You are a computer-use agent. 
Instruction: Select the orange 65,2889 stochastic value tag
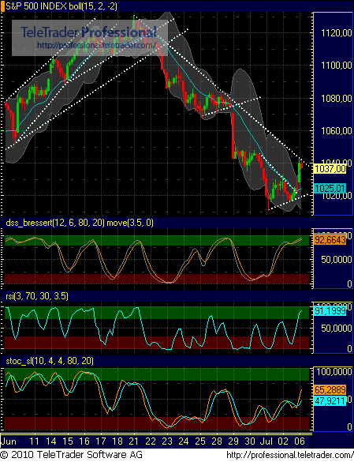(330, 390)
